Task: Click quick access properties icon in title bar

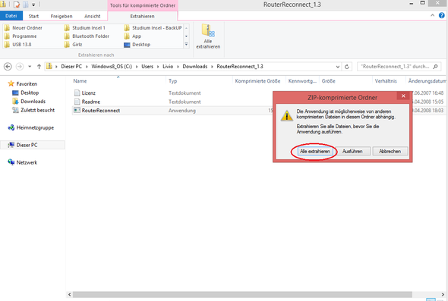Action: [x=17, y=5]
